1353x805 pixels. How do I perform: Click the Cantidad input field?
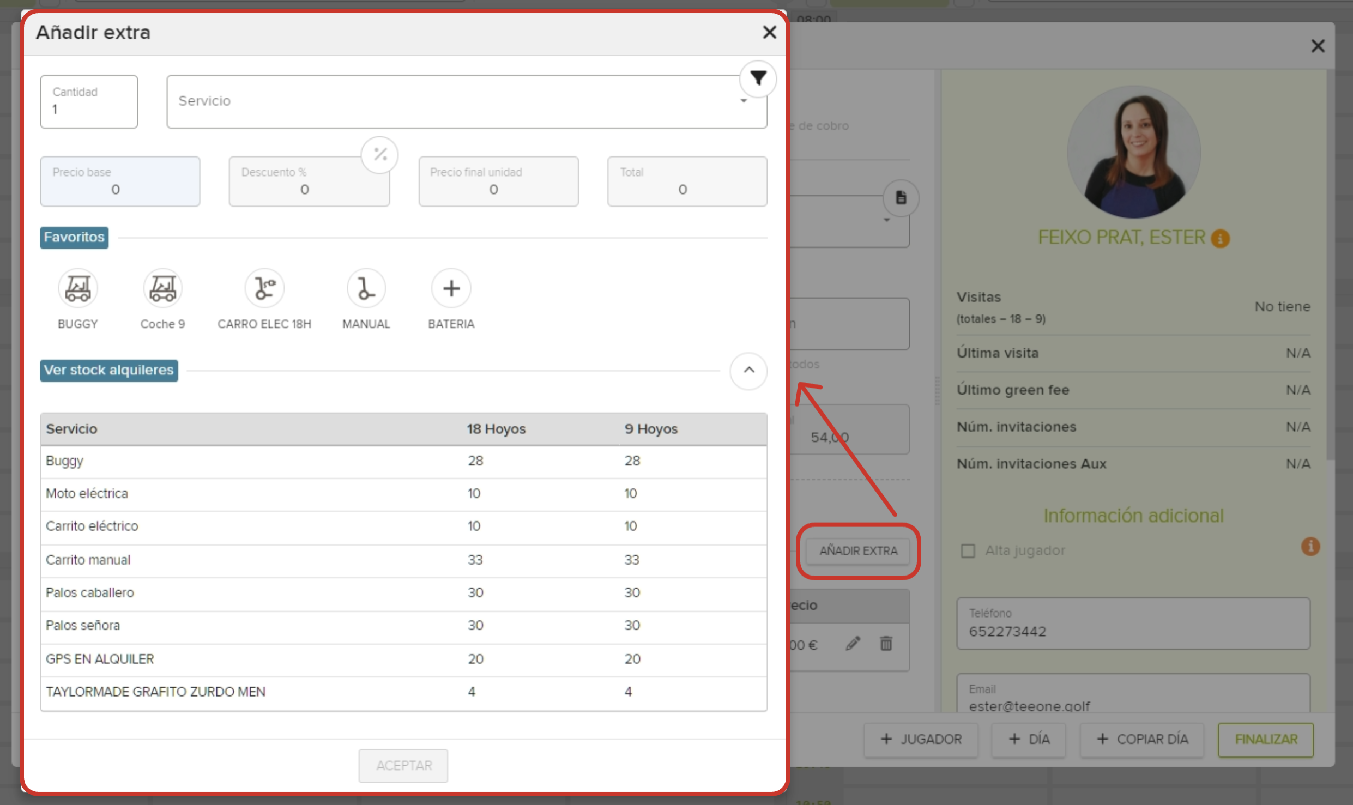click(x=89, y=102)
